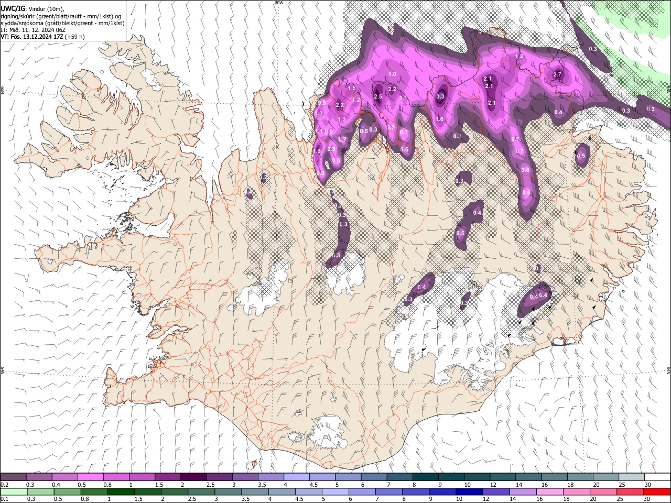Select the pink snow swatch between 0.5 and 0.8

click(90, 477)
